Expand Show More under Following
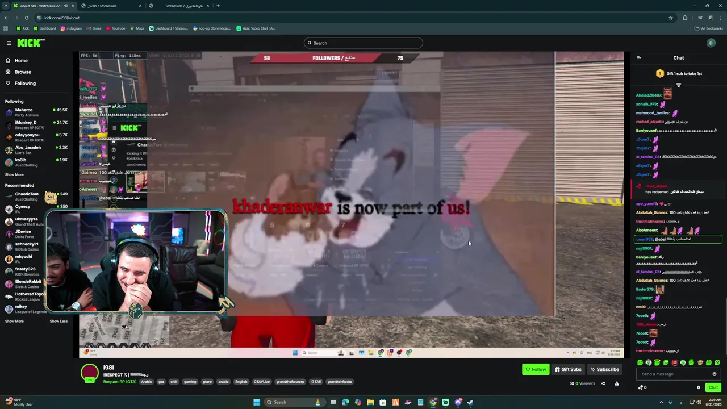This screenshot has height=409, width=727. pyautogui.click(x=14, y=175)
